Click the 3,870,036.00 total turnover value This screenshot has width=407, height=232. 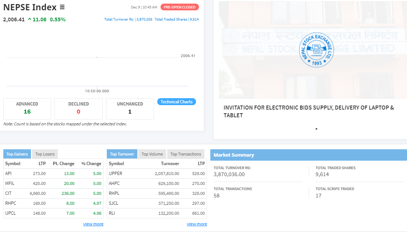coord(229,174)
